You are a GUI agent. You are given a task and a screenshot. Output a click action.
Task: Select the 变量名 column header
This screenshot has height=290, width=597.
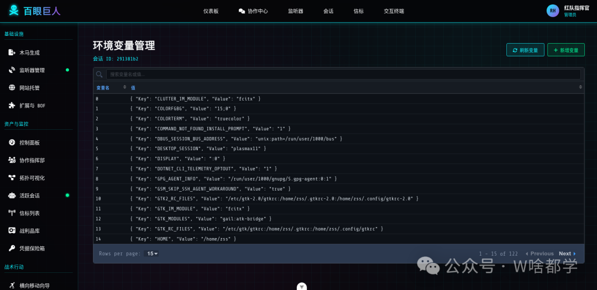pos(103,87)
